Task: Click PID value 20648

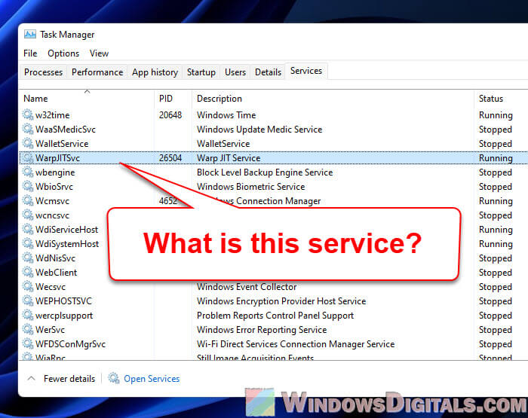Action: (170, 115)
